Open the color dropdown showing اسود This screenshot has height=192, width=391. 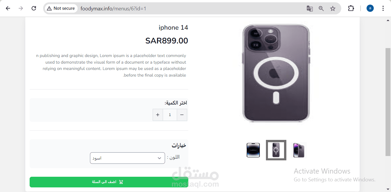[127, 158]
